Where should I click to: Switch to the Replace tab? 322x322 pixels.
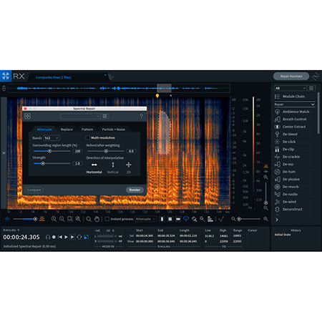pos(67,130)
